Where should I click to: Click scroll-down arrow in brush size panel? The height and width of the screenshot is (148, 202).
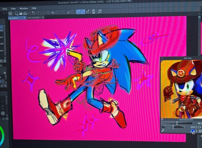(x=7, y=115)
